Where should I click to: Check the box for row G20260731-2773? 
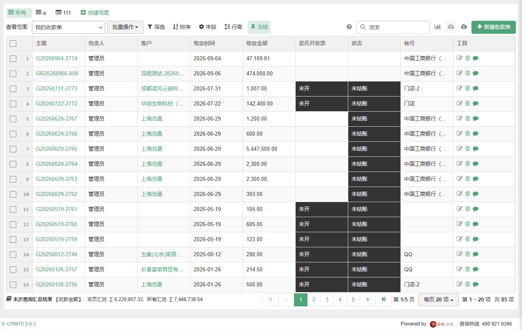[x=13, y=89]
